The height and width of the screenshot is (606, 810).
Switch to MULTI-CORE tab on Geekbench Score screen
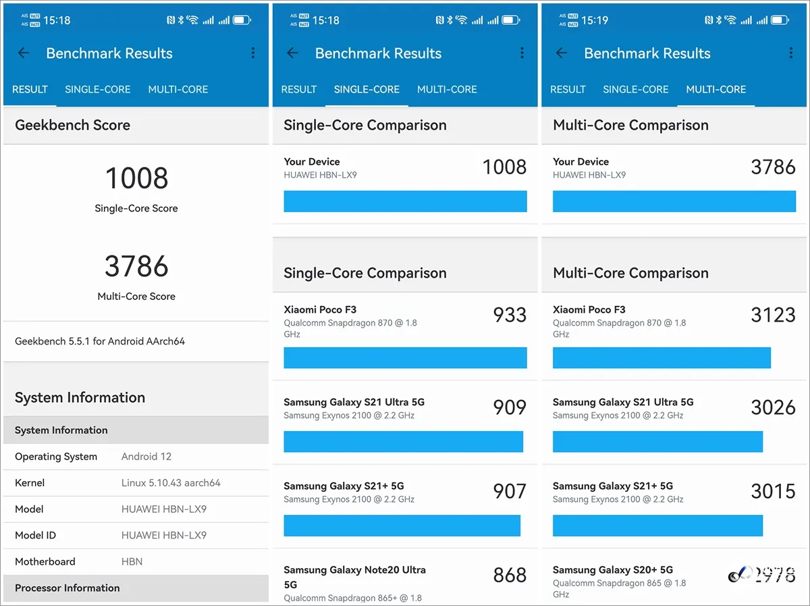pyautogui.click(x=178, y=89)
